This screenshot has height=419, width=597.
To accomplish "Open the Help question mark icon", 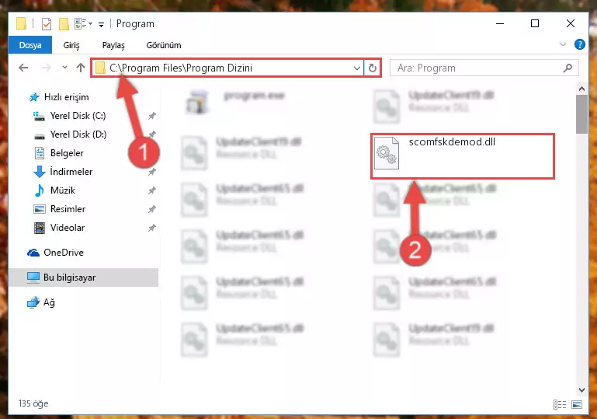I will [x=579, y=44].
